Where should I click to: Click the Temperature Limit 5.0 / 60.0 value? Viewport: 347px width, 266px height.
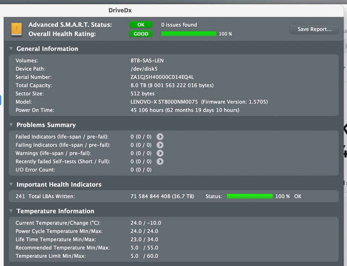tap(144, 256)
